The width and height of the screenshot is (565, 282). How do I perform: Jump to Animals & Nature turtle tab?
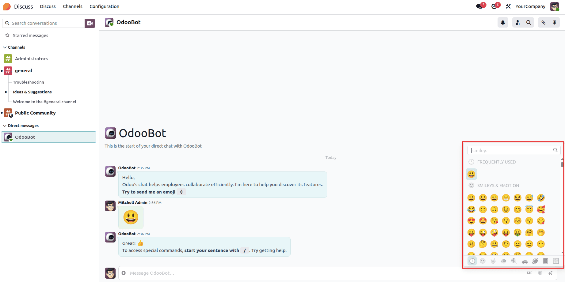coord(504,261)
